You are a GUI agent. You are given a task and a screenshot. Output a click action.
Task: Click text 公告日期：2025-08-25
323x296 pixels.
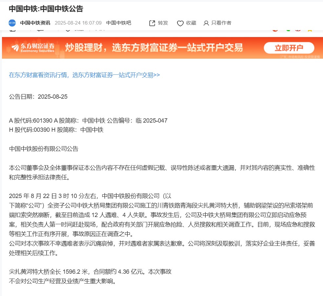(38, 97)
